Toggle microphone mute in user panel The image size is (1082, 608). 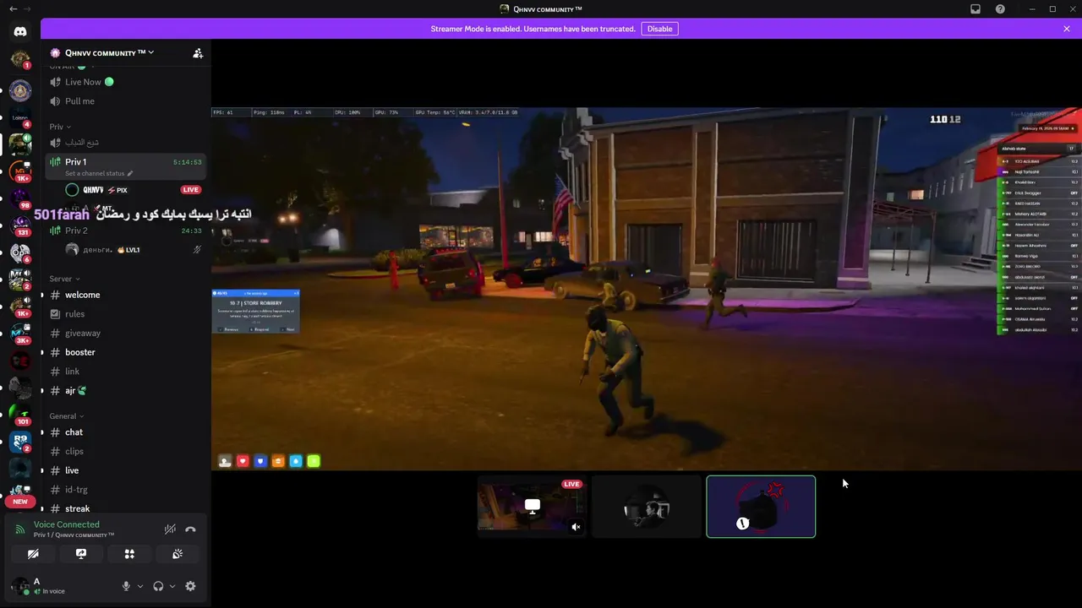pyautogui.click(x=126, y=586)
